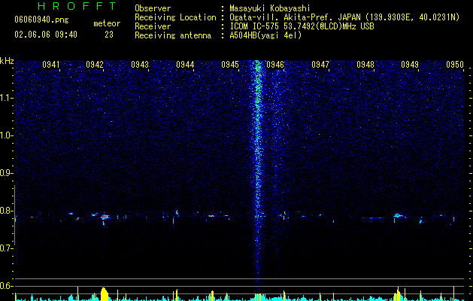473x301 pixels.
Task: Click the 0.8 kHz axis label
Action: [x=7, y=211]
